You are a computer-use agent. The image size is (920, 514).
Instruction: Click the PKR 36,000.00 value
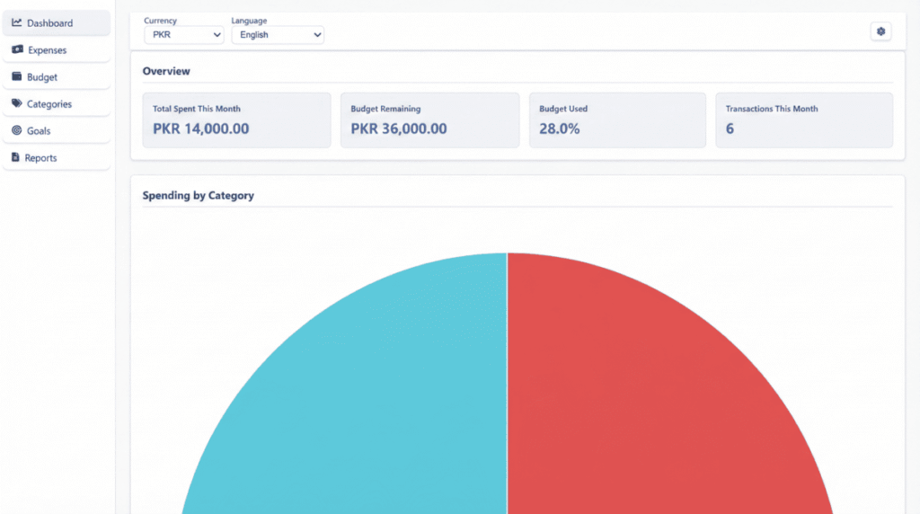tap(398, 128)
